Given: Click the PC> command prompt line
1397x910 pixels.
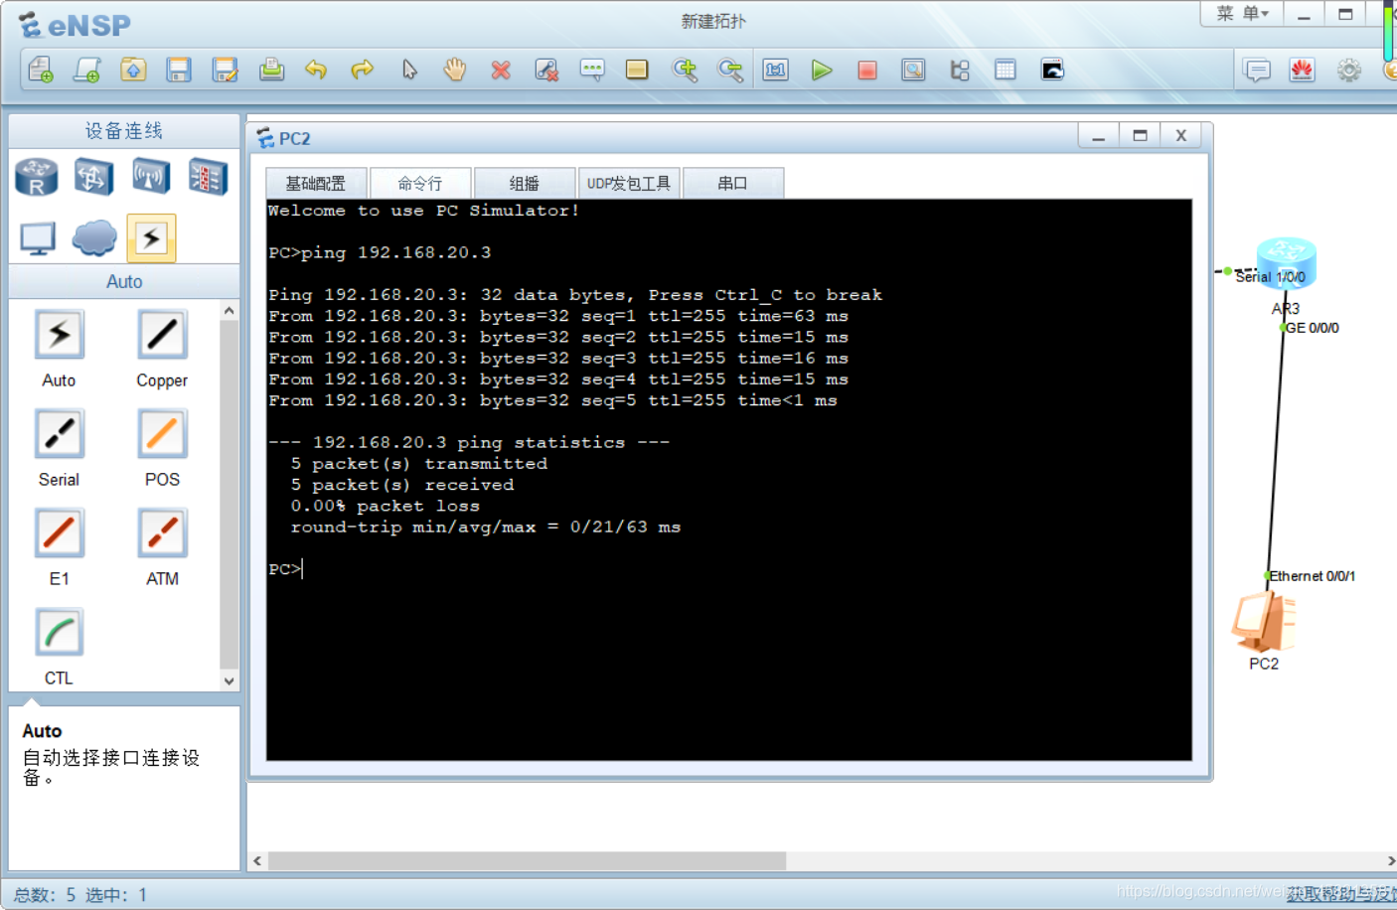Looking at the screenshot, I should pos(285,569).
